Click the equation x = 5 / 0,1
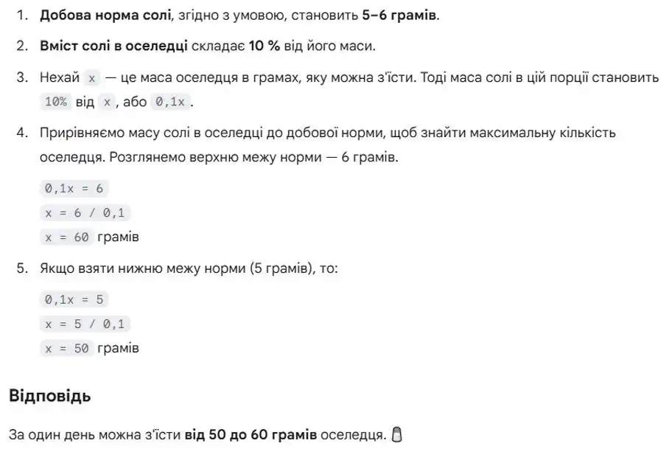Screen dimensions: 669x449 pyautogui.click(x=85, y=324)
